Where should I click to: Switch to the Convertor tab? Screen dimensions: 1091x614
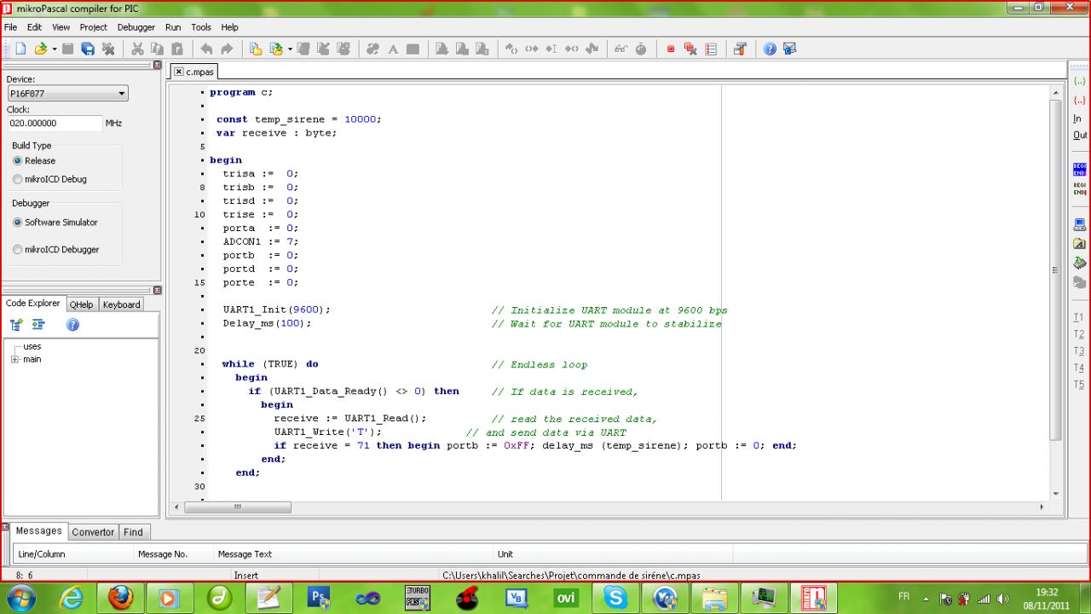(x=93, y=532)
